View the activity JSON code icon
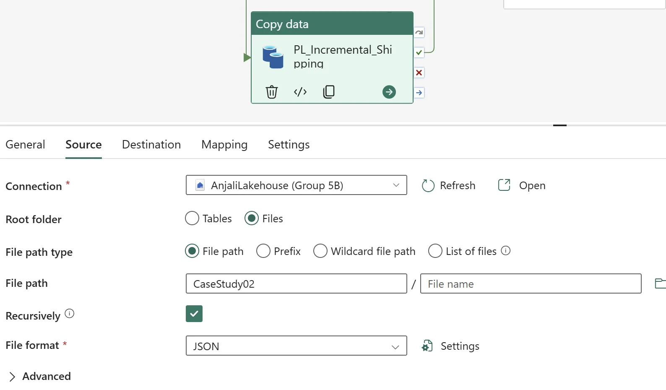 (300, 91)
